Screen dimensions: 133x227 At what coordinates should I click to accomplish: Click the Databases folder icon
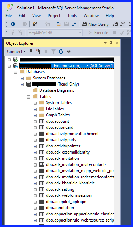pos(22,72)
